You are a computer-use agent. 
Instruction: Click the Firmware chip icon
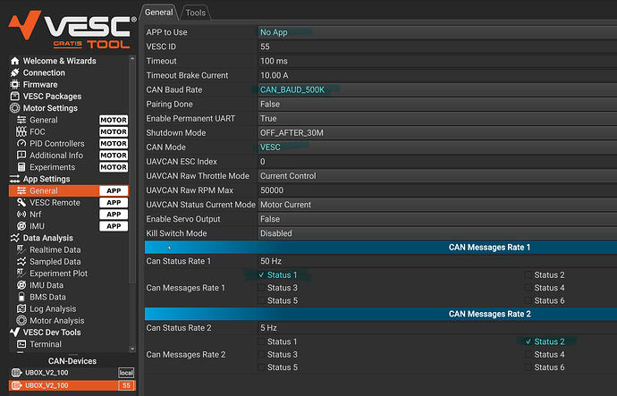pyautogui.click(x=15, y=85)
